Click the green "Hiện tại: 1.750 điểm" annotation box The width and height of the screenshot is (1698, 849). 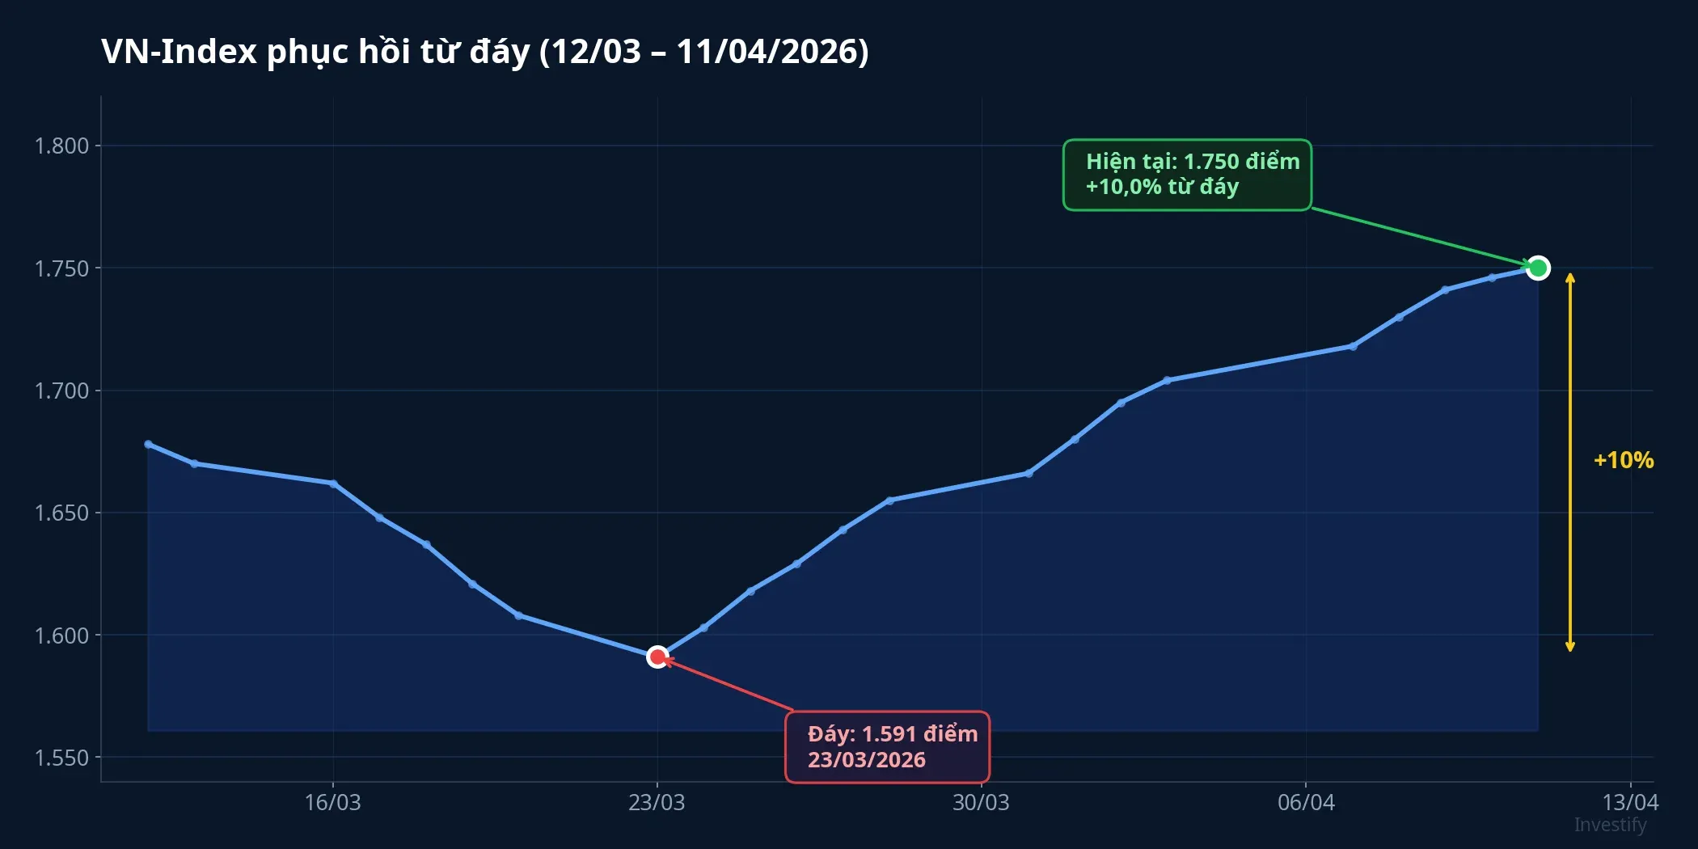pyautogui.click(x=1186, y=175)
